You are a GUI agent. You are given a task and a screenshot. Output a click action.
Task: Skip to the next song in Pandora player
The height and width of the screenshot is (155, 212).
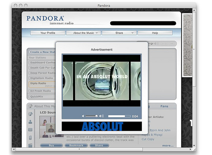click(x=172, y=43)
